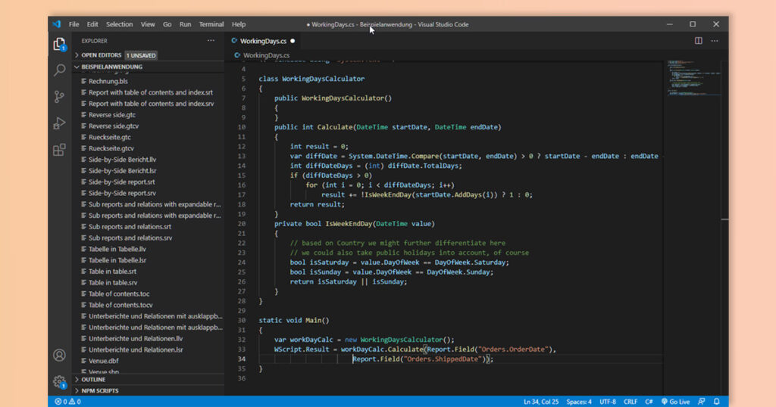Image resolution: width=776 pixels, height=407 pixels.
Task: Click the UTF-8 encoding indicator
Action: [609, 402]
